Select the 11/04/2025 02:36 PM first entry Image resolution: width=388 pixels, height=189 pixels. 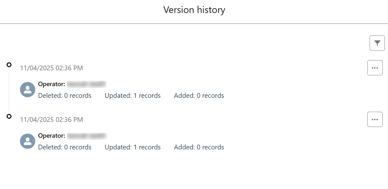click(51, 68)
